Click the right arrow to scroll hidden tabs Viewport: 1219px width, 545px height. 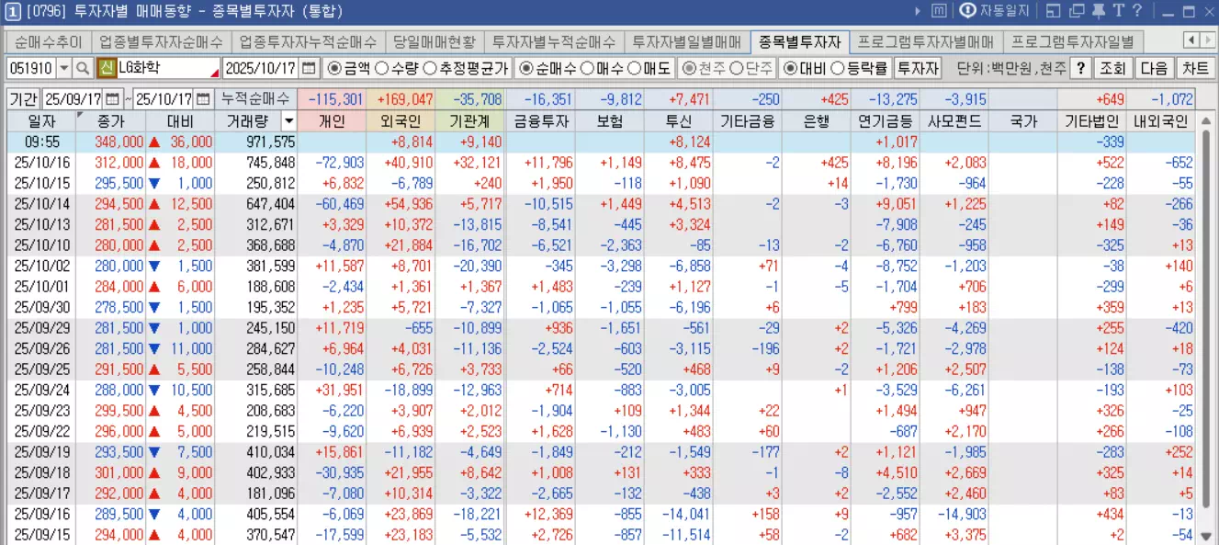[1210, 40]
